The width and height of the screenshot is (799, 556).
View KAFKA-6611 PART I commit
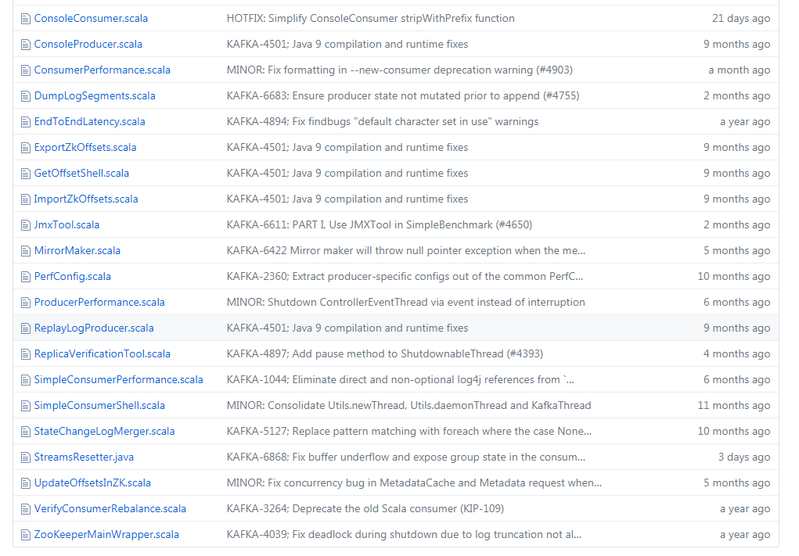(x=379, y=224)
